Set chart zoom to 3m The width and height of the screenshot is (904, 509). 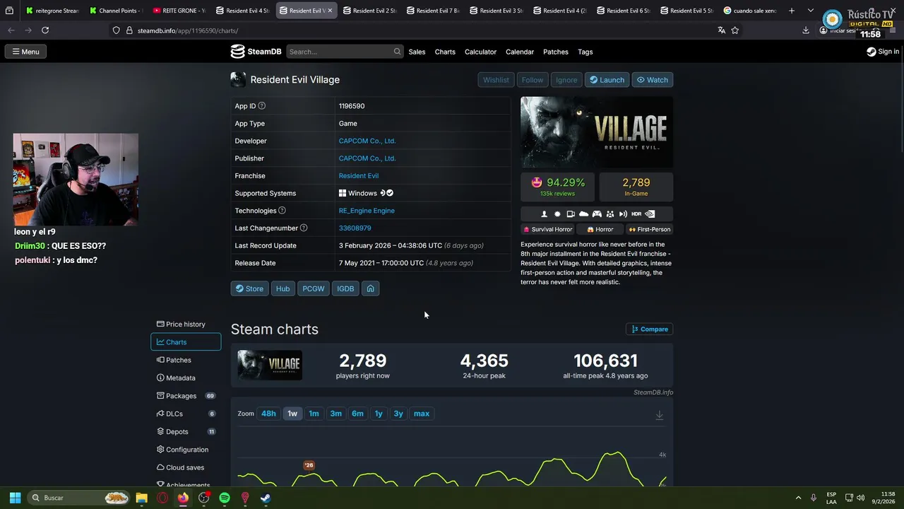[336, 414]
